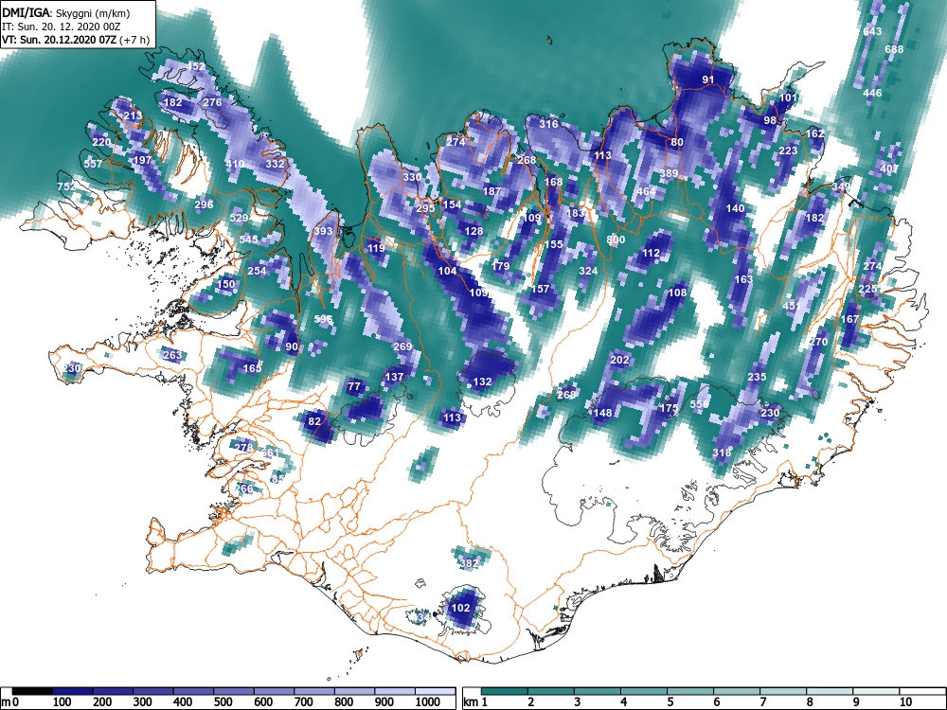947x710 pixels.
Task: Select the 202 visibility value
Action: tap(619, 360)
